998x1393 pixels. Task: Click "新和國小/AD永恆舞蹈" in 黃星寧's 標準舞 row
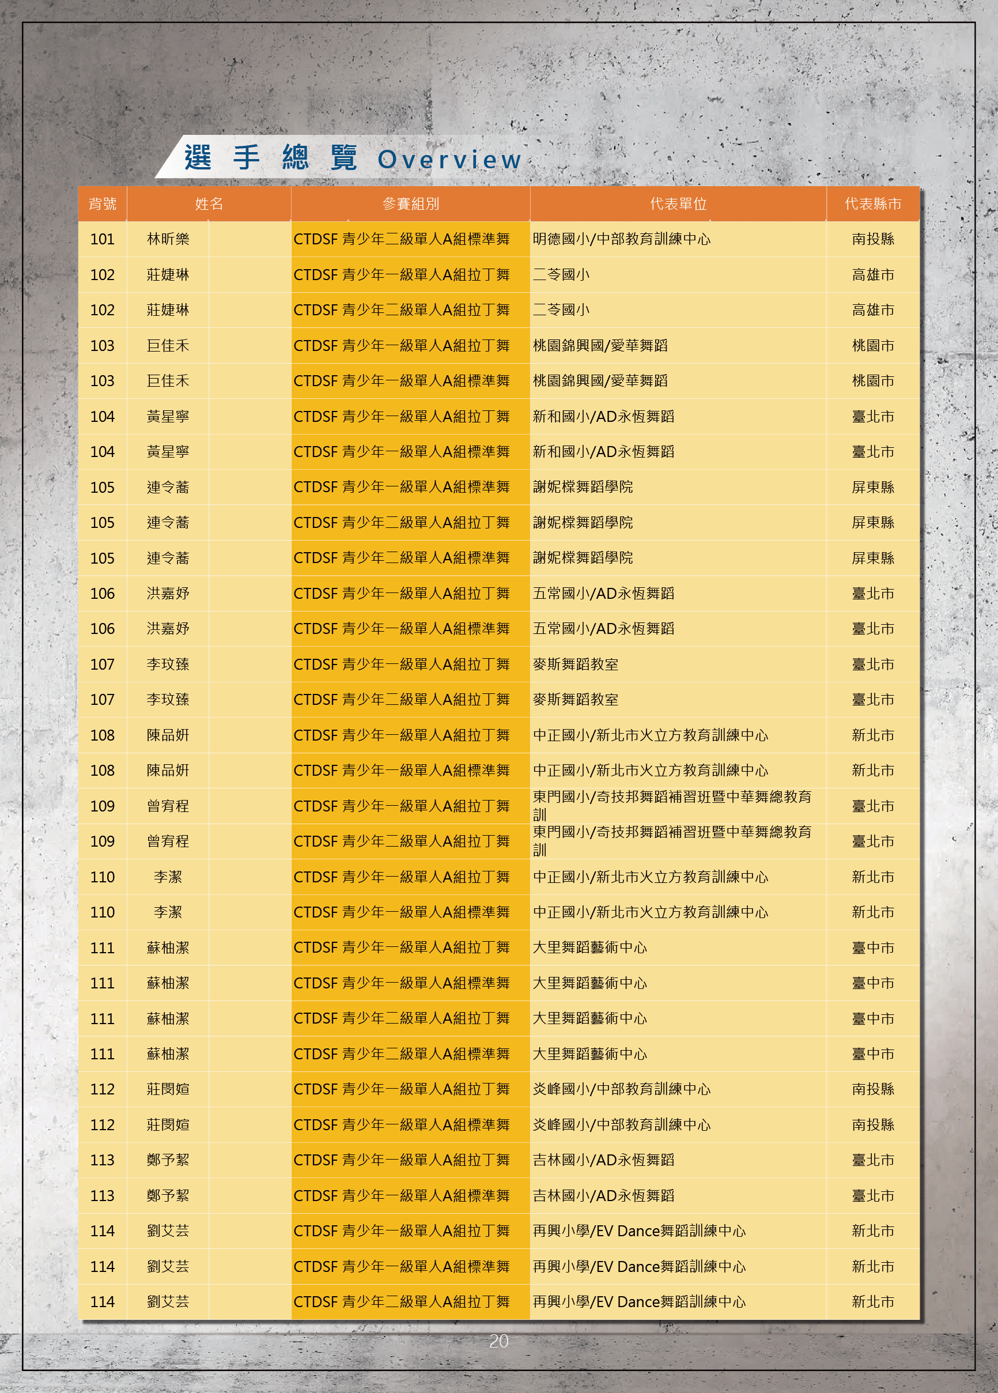[603, 451]
